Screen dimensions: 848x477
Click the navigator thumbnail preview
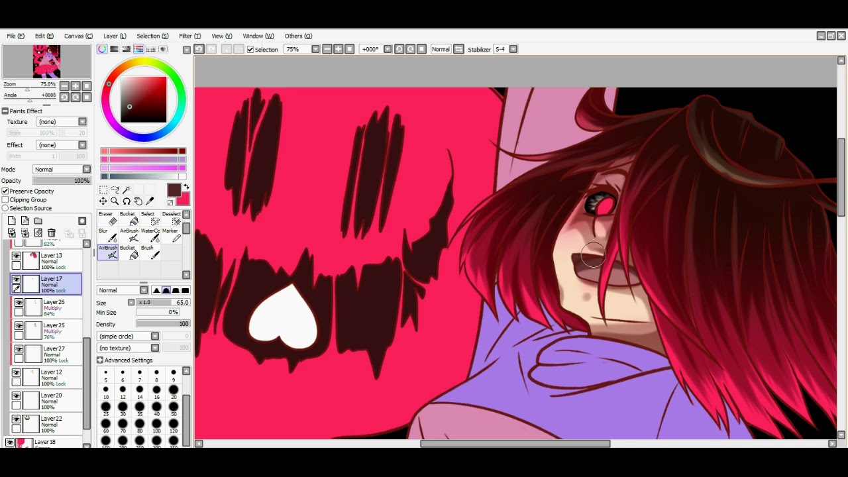[46, 62]
